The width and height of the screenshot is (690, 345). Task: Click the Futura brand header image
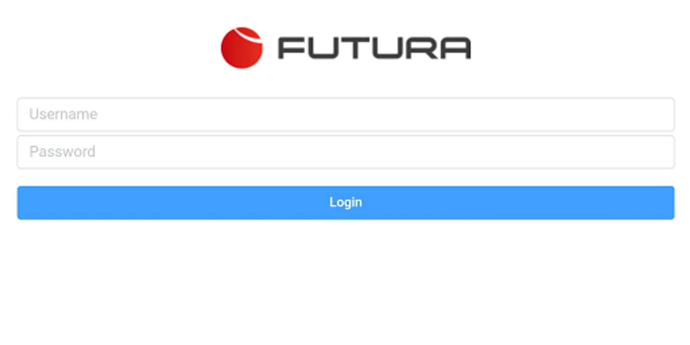point(346,48)
